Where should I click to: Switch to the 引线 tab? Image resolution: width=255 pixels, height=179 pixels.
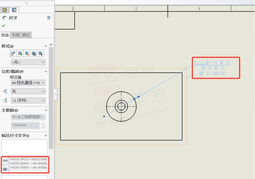click(15, 35)
